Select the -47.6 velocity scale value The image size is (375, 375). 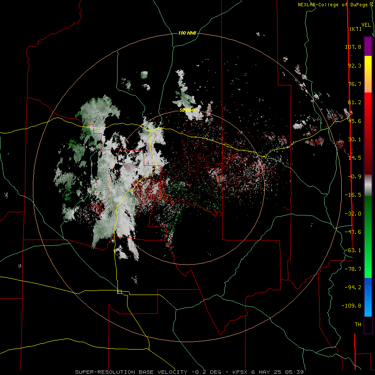(353, 232)
